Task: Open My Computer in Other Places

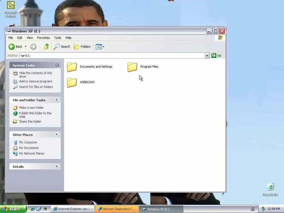Action: coord(28,142)
